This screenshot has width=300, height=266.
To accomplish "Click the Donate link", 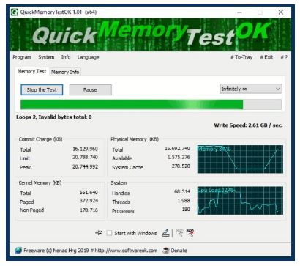I will (x=179, y=251).
